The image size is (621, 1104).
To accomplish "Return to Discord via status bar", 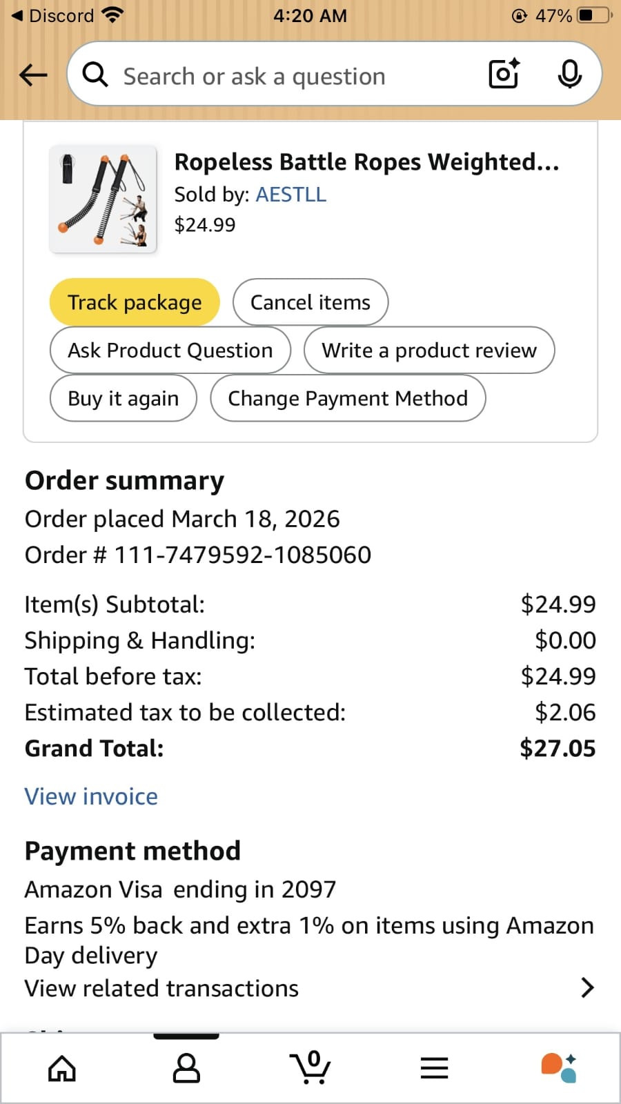I will (54, 15).
